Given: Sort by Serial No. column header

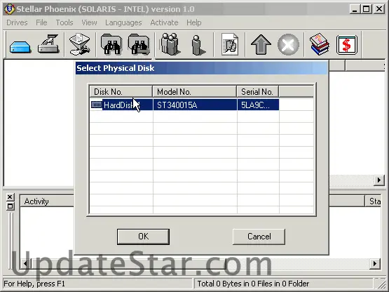Looking at the screenshot, I should point(258,92).
